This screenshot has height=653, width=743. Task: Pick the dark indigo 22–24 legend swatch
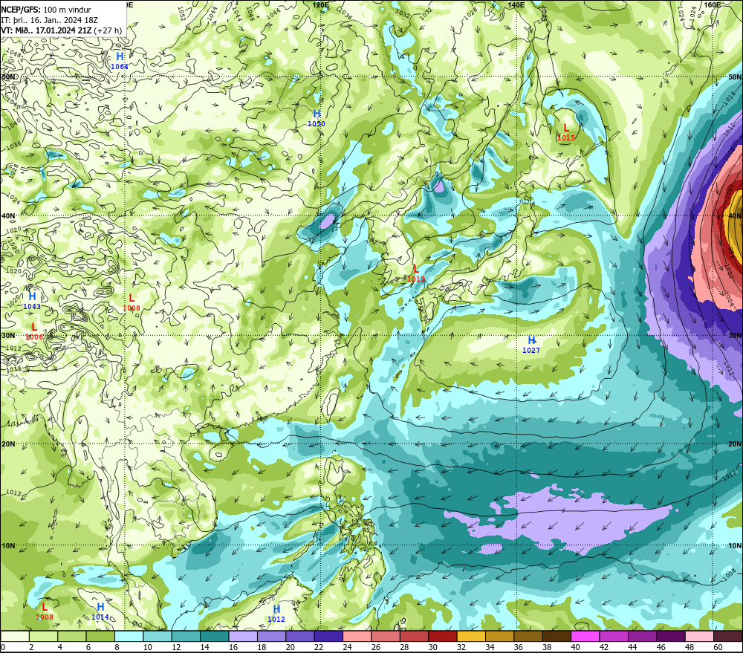tap(328, 636)
